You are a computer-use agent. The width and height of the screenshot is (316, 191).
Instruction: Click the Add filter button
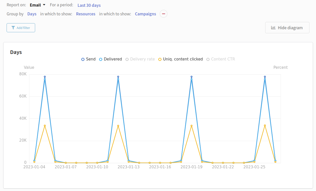21,28
